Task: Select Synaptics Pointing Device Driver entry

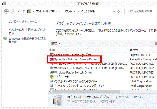Action: [x=76, y=59]
